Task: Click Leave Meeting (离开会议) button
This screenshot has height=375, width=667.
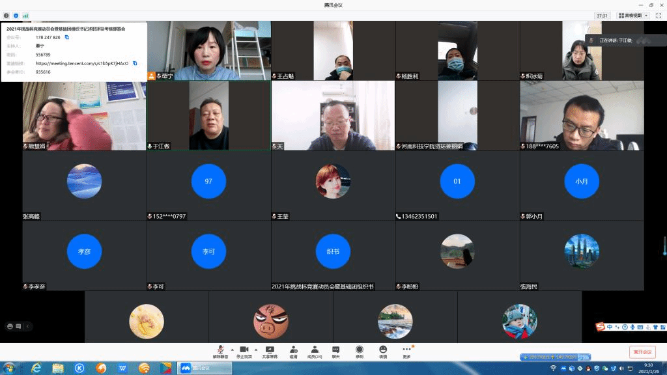Action: click(x=642, y=352)
